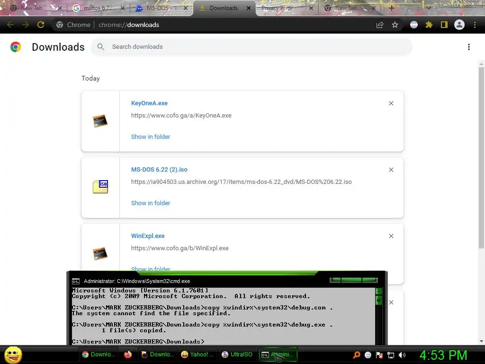
Task: Open the Extensions puzzle piece menu
Action: (x=429, y=25)
